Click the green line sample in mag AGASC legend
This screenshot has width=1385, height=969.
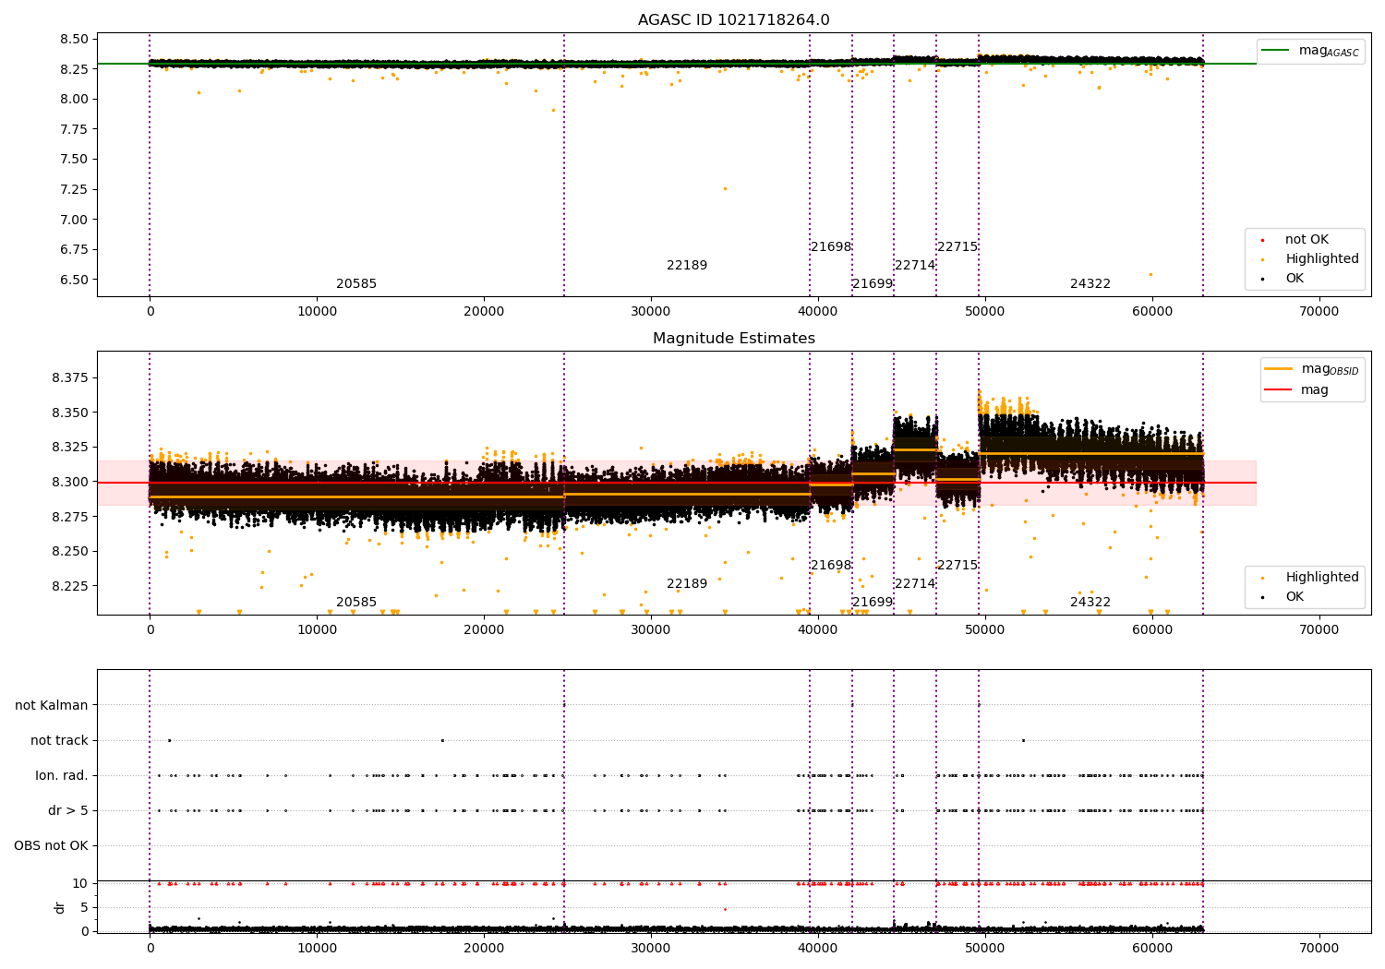[1276, 51]
